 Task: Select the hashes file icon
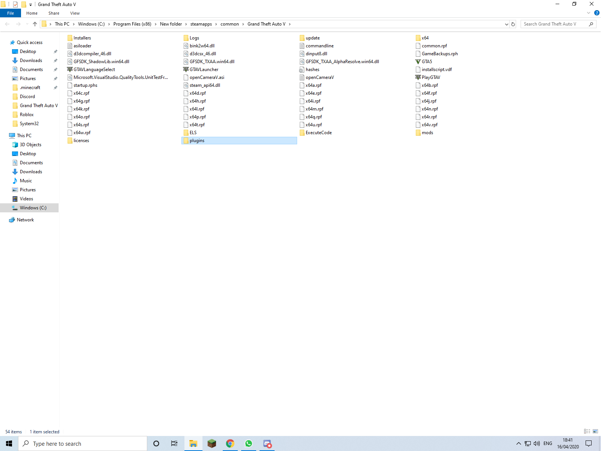click(x=302, y=70)
